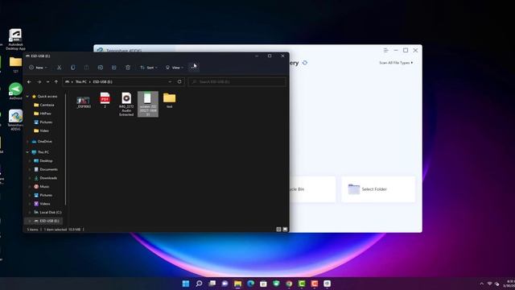515x290 pixels.
Task: Open File Explorer from taskbar
Action: tap(238, 284)
